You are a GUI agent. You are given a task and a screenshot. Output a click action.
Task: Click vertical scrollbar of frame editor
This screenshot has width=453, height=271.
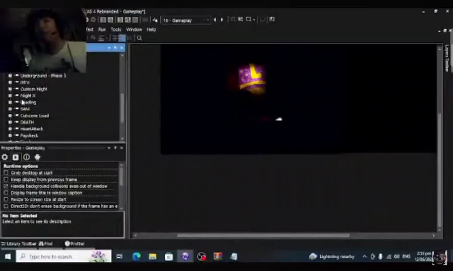click(x=439, y=170)
